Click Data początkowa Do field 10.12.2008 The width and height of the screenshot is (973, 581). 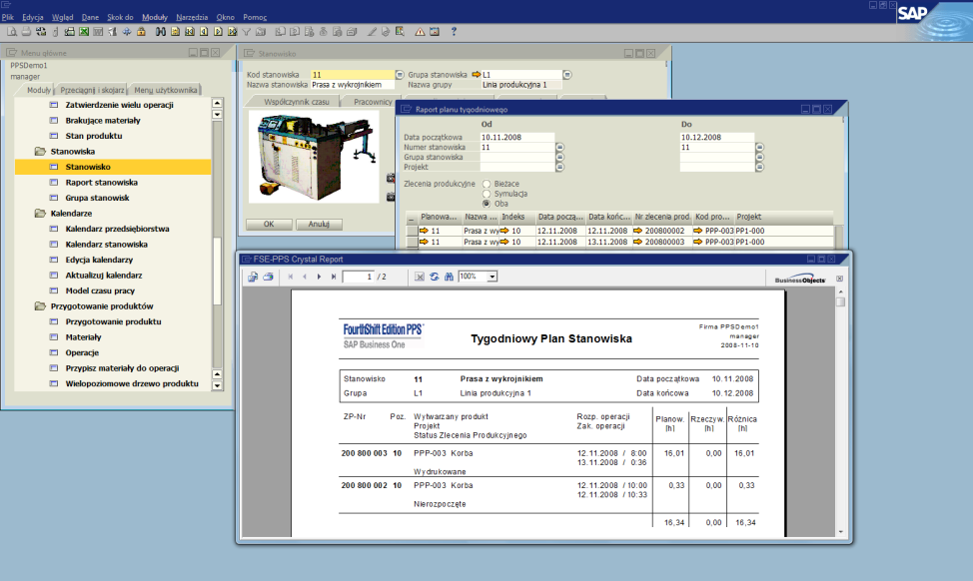716,137
